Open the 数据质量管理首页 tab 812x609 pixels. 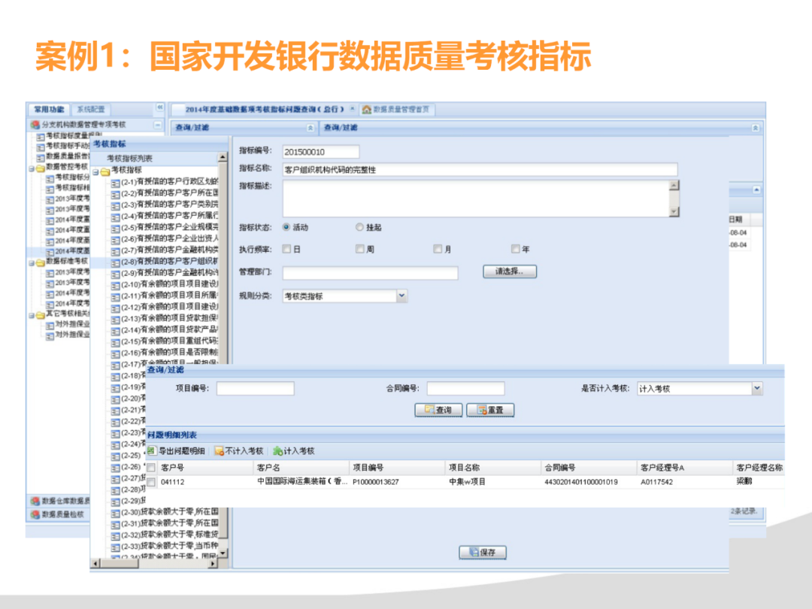click(x=397, y=109)
